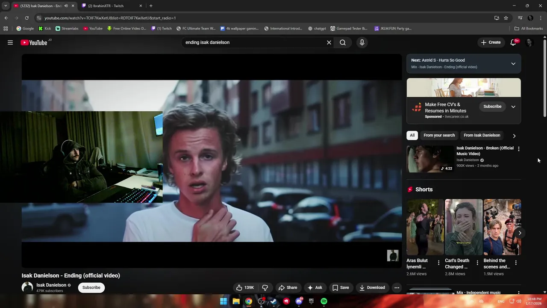The image size is (547, 308).
Task: Show next Shorts with arrow
Action: pos(520,233)
